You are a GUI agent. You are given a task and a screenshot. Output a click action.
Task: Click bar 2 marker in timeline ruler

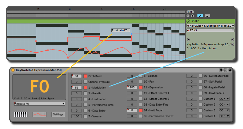38,9
